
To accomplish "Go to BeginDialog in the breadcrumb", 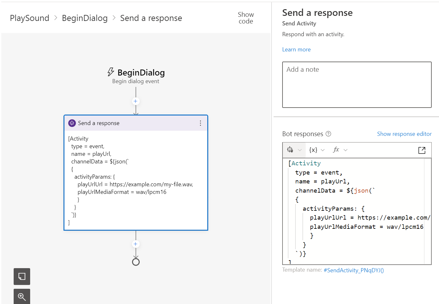I will [x=85, y=18].
